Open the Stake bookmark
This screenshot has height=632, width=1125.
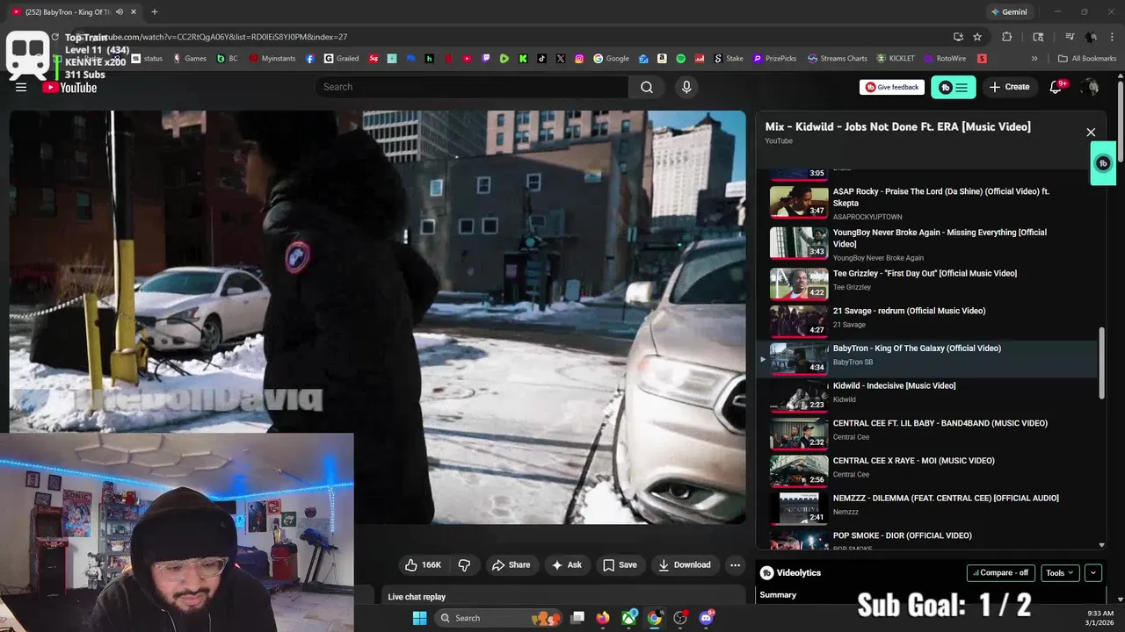pyautogui.click(x=728, y=59)
